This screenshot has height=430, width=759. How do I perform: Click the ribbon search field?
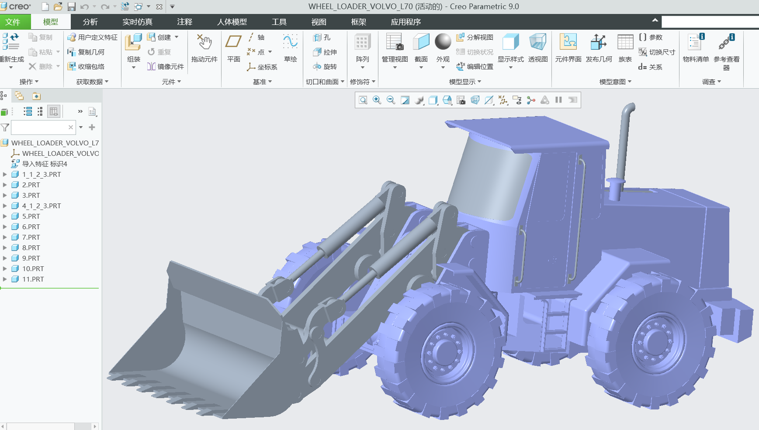710,22
